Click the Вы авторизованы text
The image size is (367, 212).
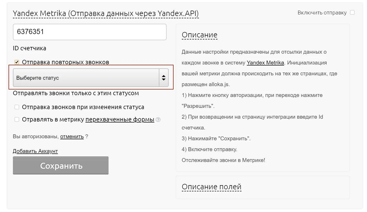36,136
